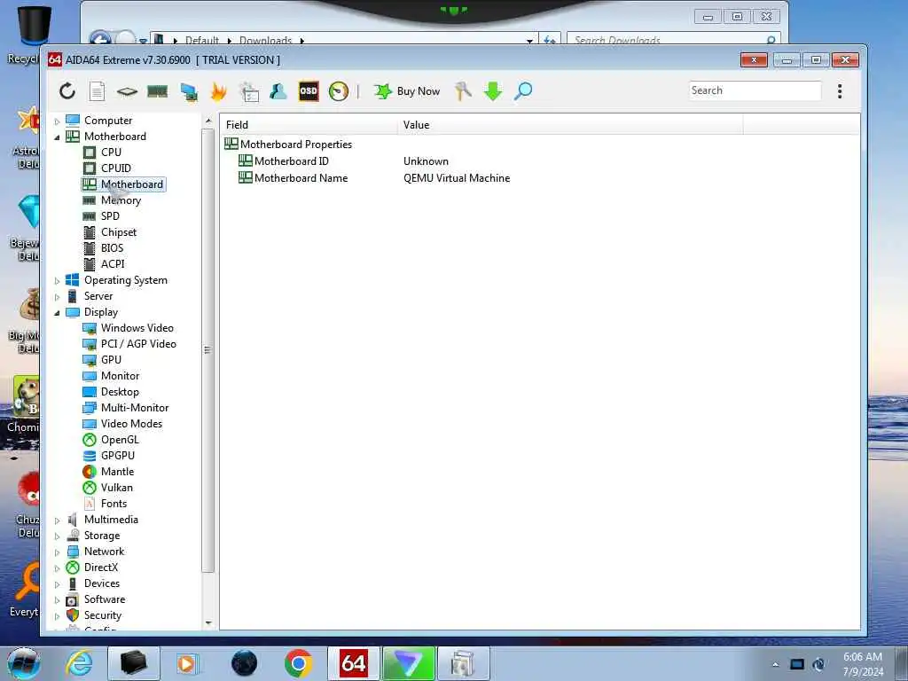The image size is (908, 681).
Task: Click tree scrollbar down arrow
Action: [207, 623]
